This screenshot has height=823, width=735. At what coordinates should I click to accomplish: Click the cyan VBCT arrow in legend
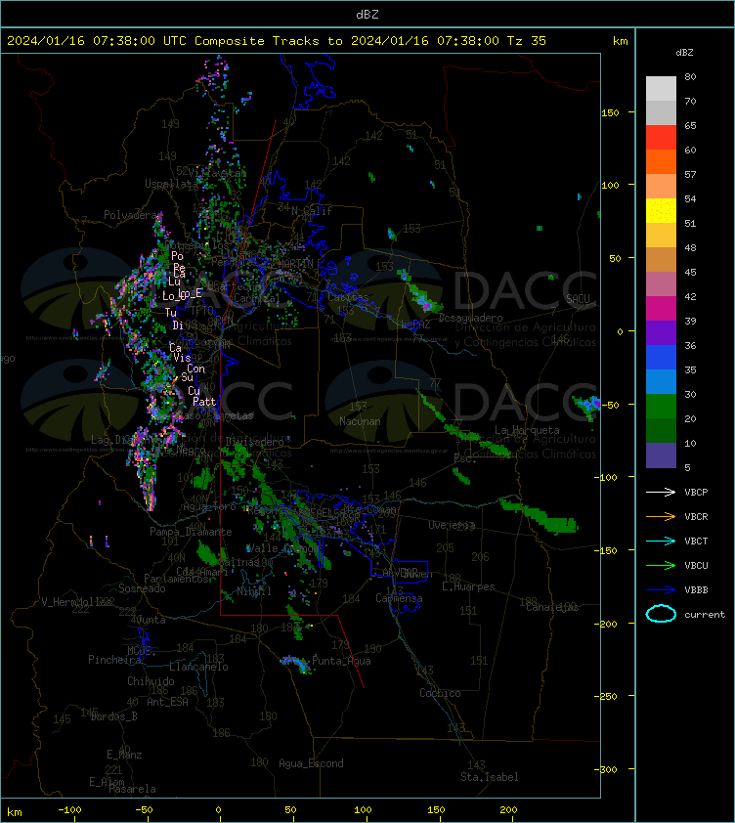pyautogui.click(x=661, y=541)
